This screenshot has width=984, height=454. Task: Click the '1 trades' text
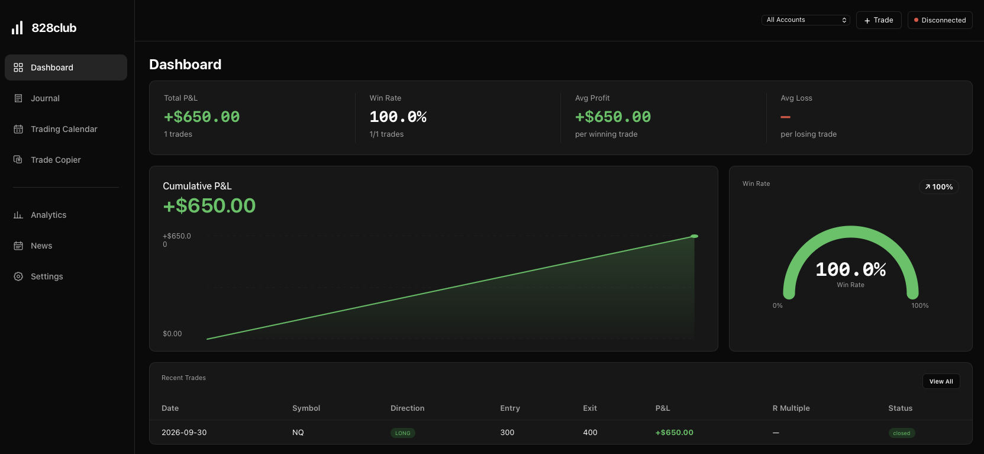pyautogui.click(x=178, y=134)
